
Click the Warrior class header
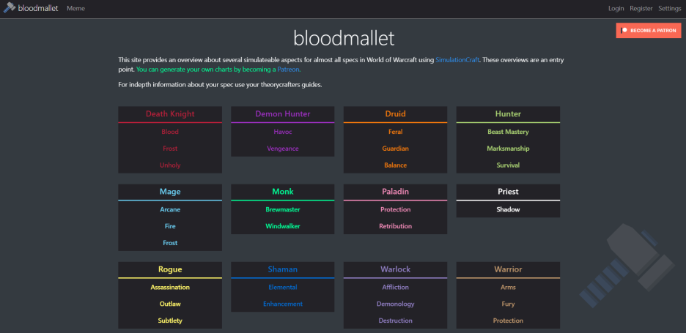point(508,269)
